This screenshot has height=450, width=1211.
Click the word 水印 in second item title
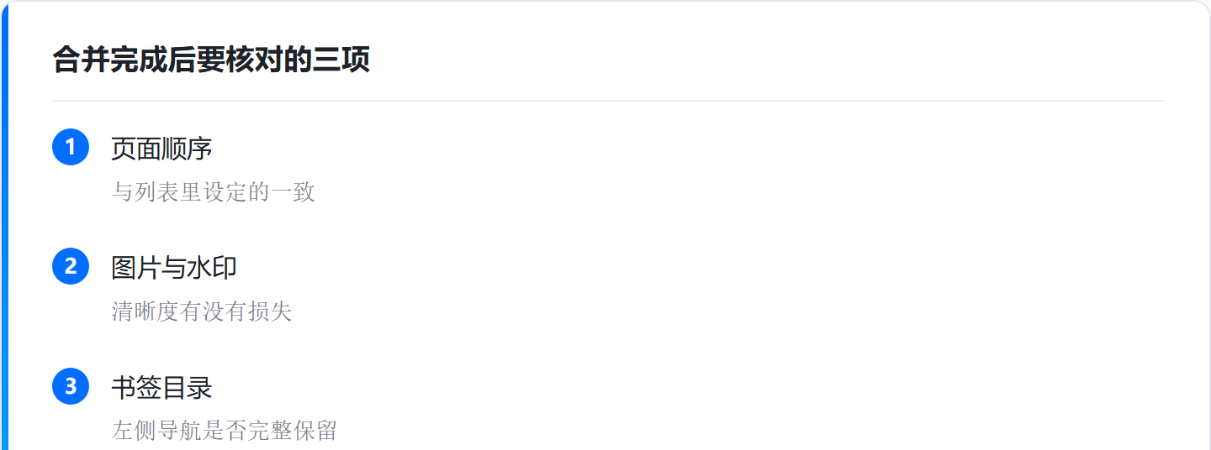212,268
